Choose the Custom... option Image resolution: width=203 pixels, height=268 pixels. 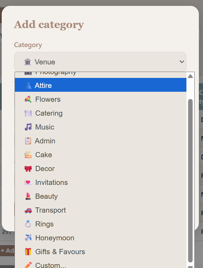point(101,263)
